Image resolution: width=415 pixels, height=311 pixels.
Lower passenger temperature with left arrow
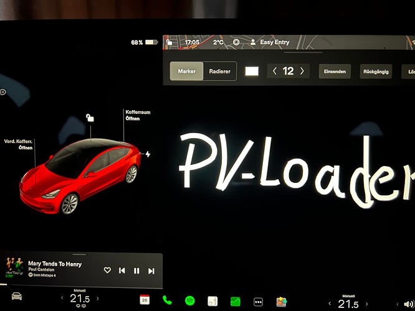click(330, 304)
